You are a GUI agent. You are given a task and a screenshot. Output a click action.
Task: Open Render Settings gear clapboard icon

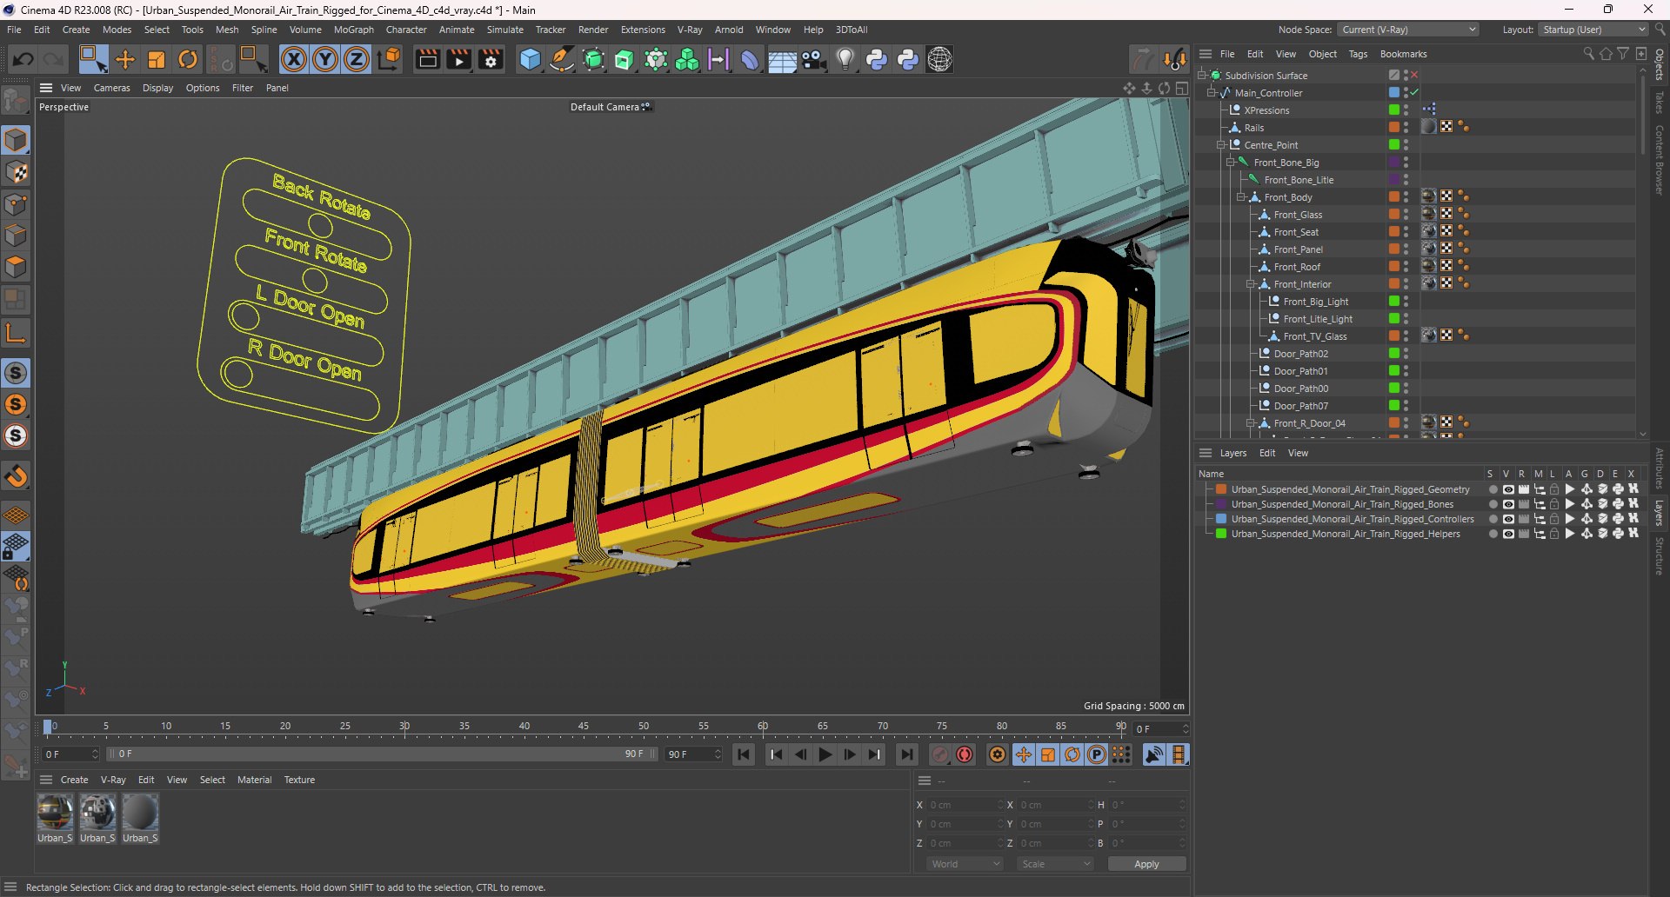coord(491,59)
